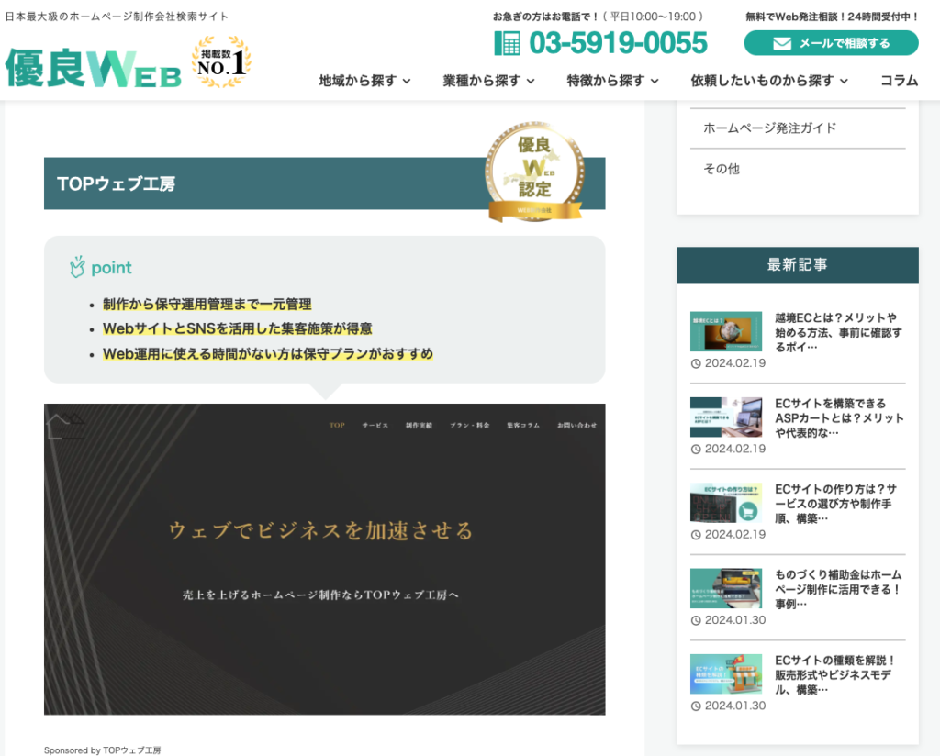The width and height of the screenshot is (940, 756).
Task: Open the 特徴から探す dropdown menu
Action: coord(612,81)
